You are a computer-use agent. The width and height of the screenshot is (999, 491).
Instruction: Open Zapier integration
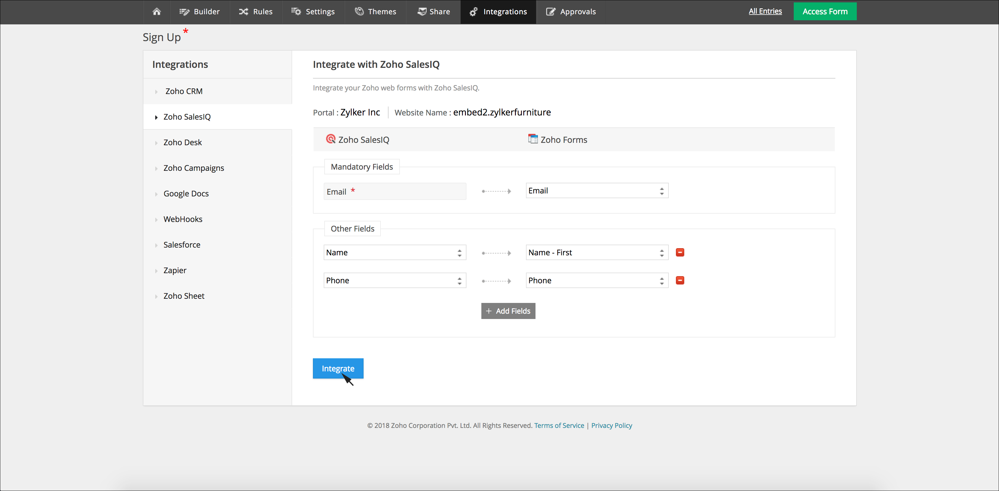coord(217,270)
